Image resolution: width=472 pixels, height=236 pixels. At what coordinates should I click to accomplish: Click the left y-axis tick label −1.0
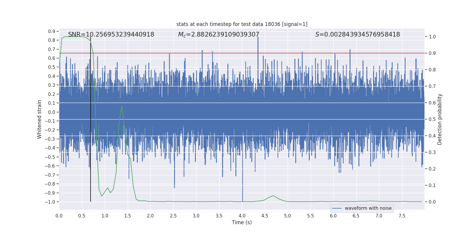(x=50, y=202)
